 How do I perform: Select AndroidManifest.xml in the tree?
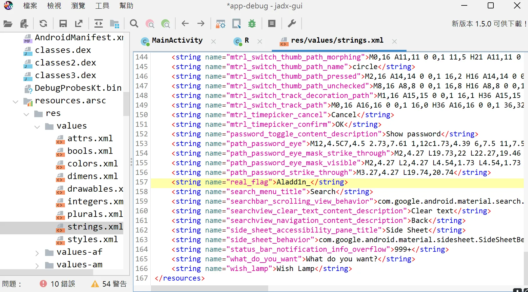(x=74, y=38)
